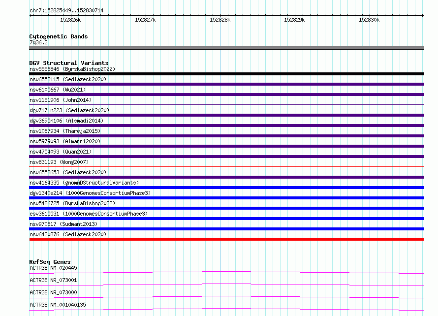Click the chr7:152825449..152830714 coordinate text
This screenshot has height=316, width=438.
pos(66,10)
